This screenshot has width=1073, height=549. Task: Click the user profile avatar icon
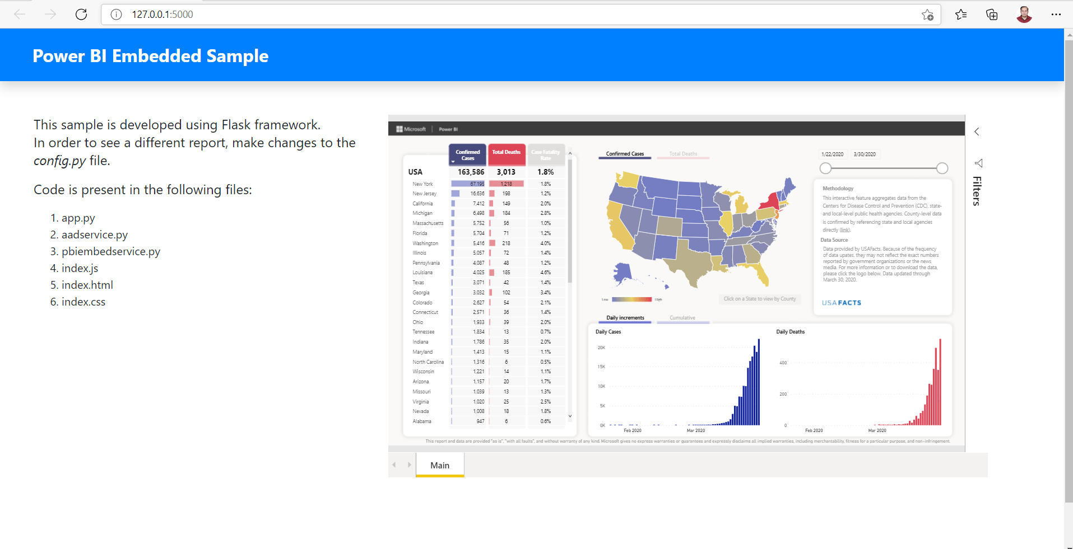coord(1024,14)
